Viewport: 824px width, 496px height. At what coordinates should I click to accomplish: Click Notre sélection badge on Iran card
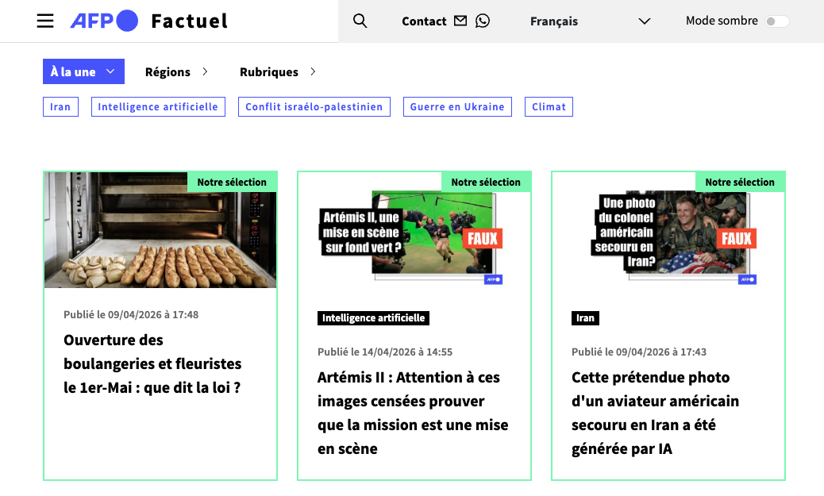740,182
